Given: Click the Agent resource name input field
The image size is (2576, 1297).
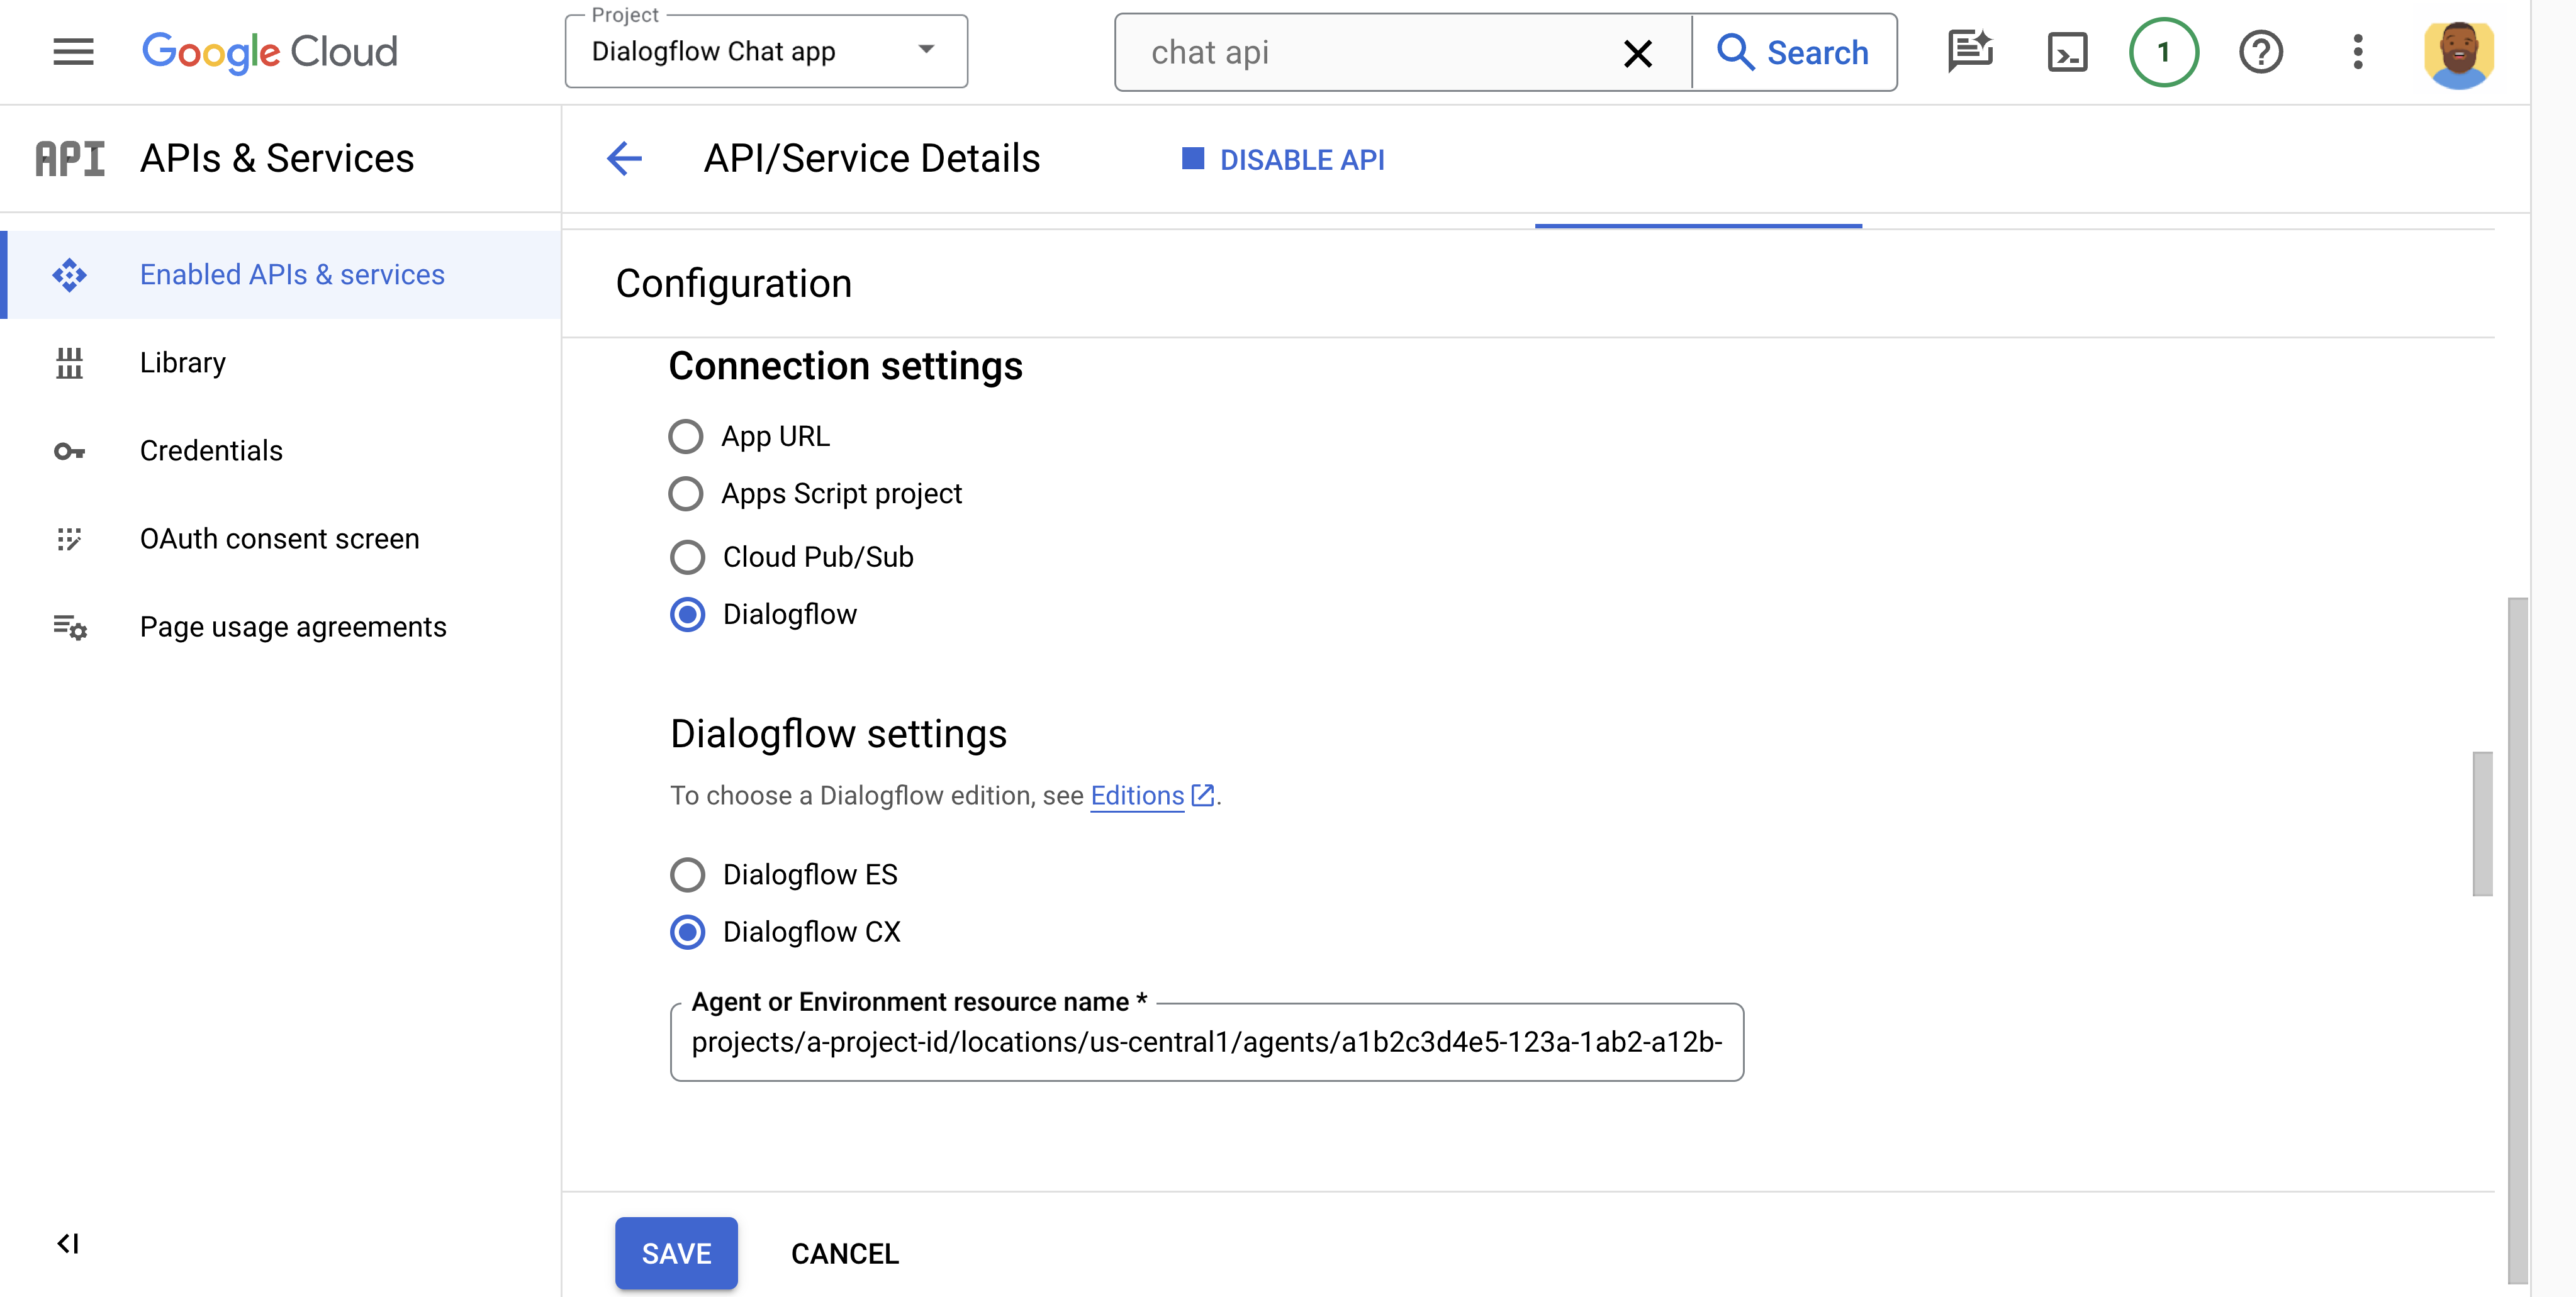Looking at the screenshot, I should coord(1206,1042).
